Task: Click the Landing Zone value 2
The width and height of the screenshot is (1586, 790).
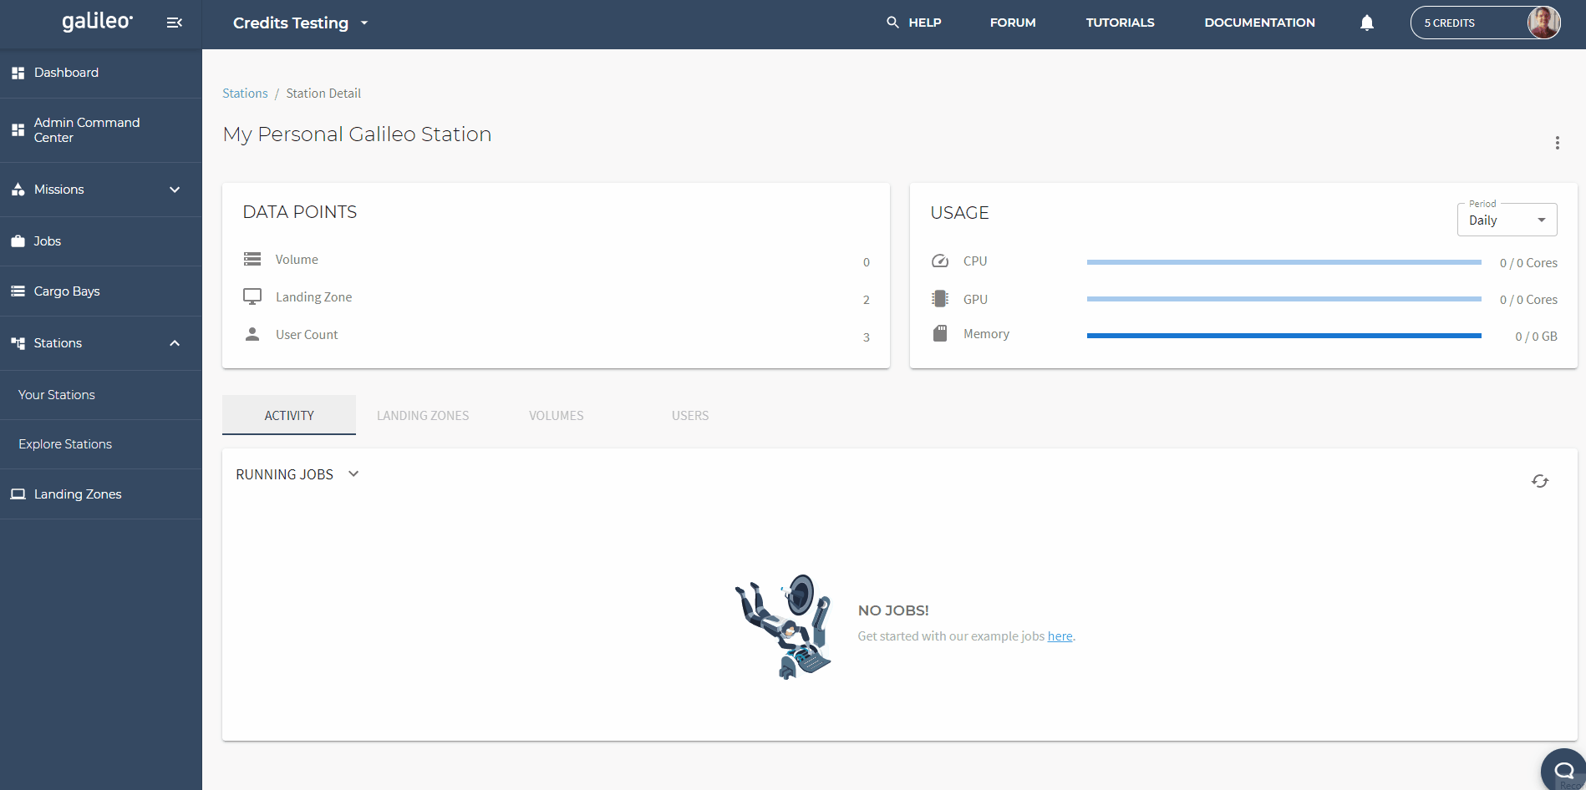Action: pyautogui.click(x=867, y=300)
